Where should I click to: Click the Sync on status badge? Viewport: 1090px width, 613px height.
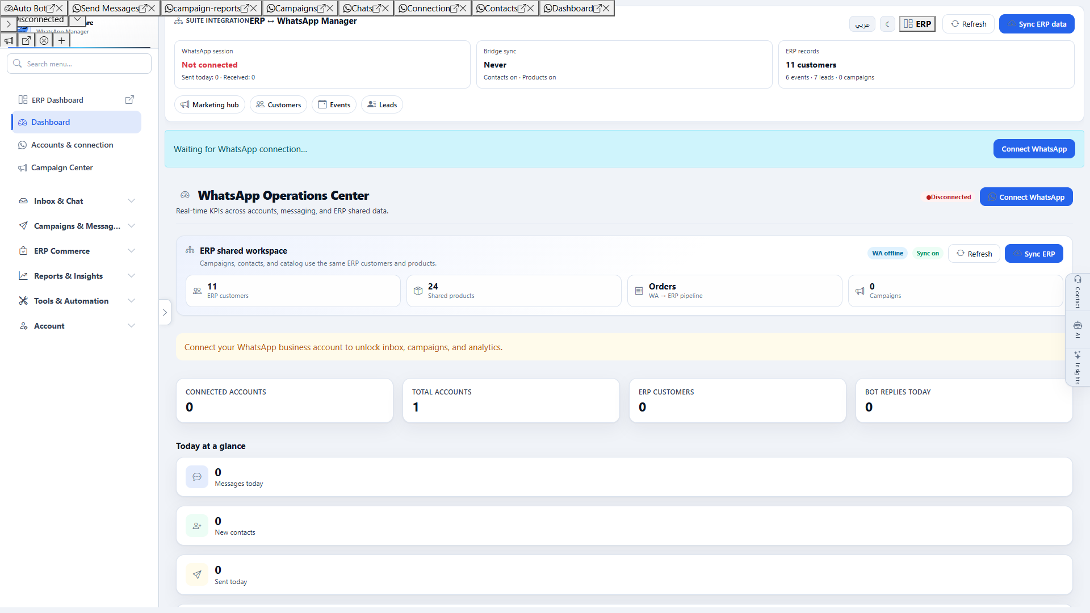[928, 254]
